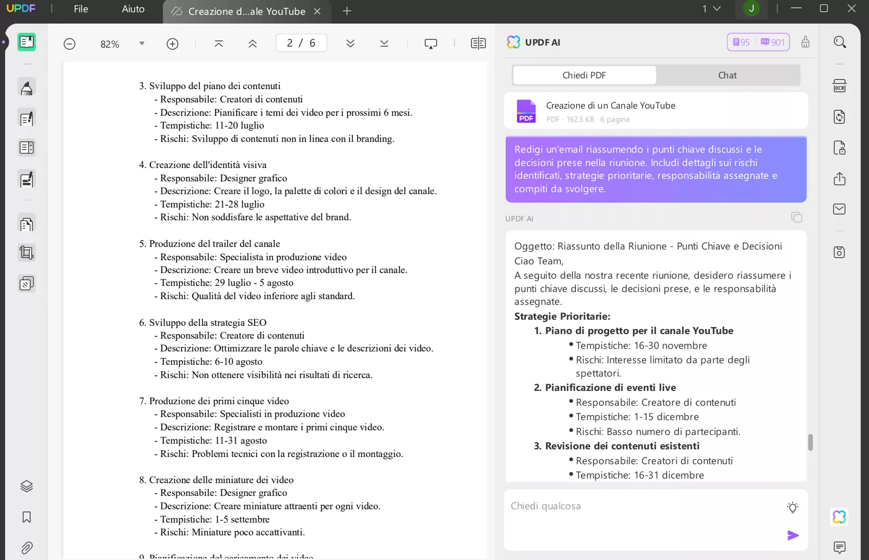869x560 pixels.
Task: Open the Layers panel
Action: coord(27,486)
